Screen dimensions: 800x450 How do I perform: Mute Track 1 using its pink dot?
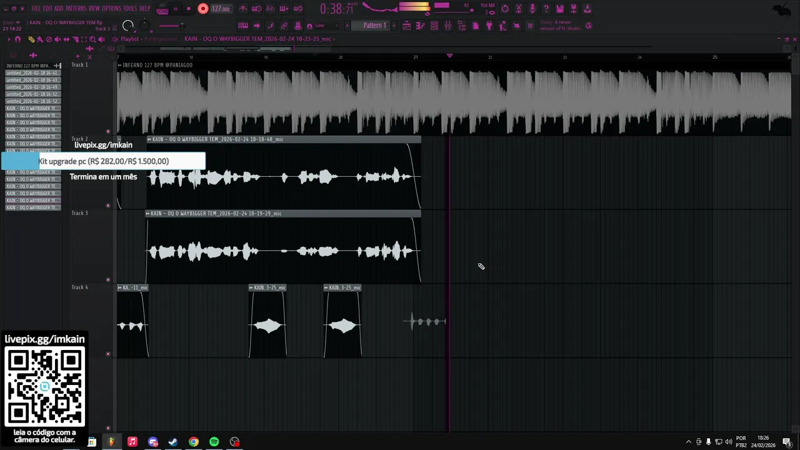pos(108,131)
